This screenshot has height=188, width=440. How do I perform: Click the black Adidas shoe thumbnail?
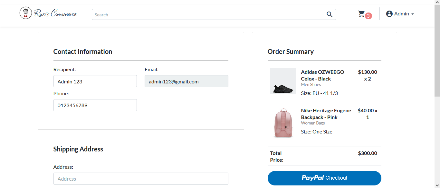click(283, 81)
